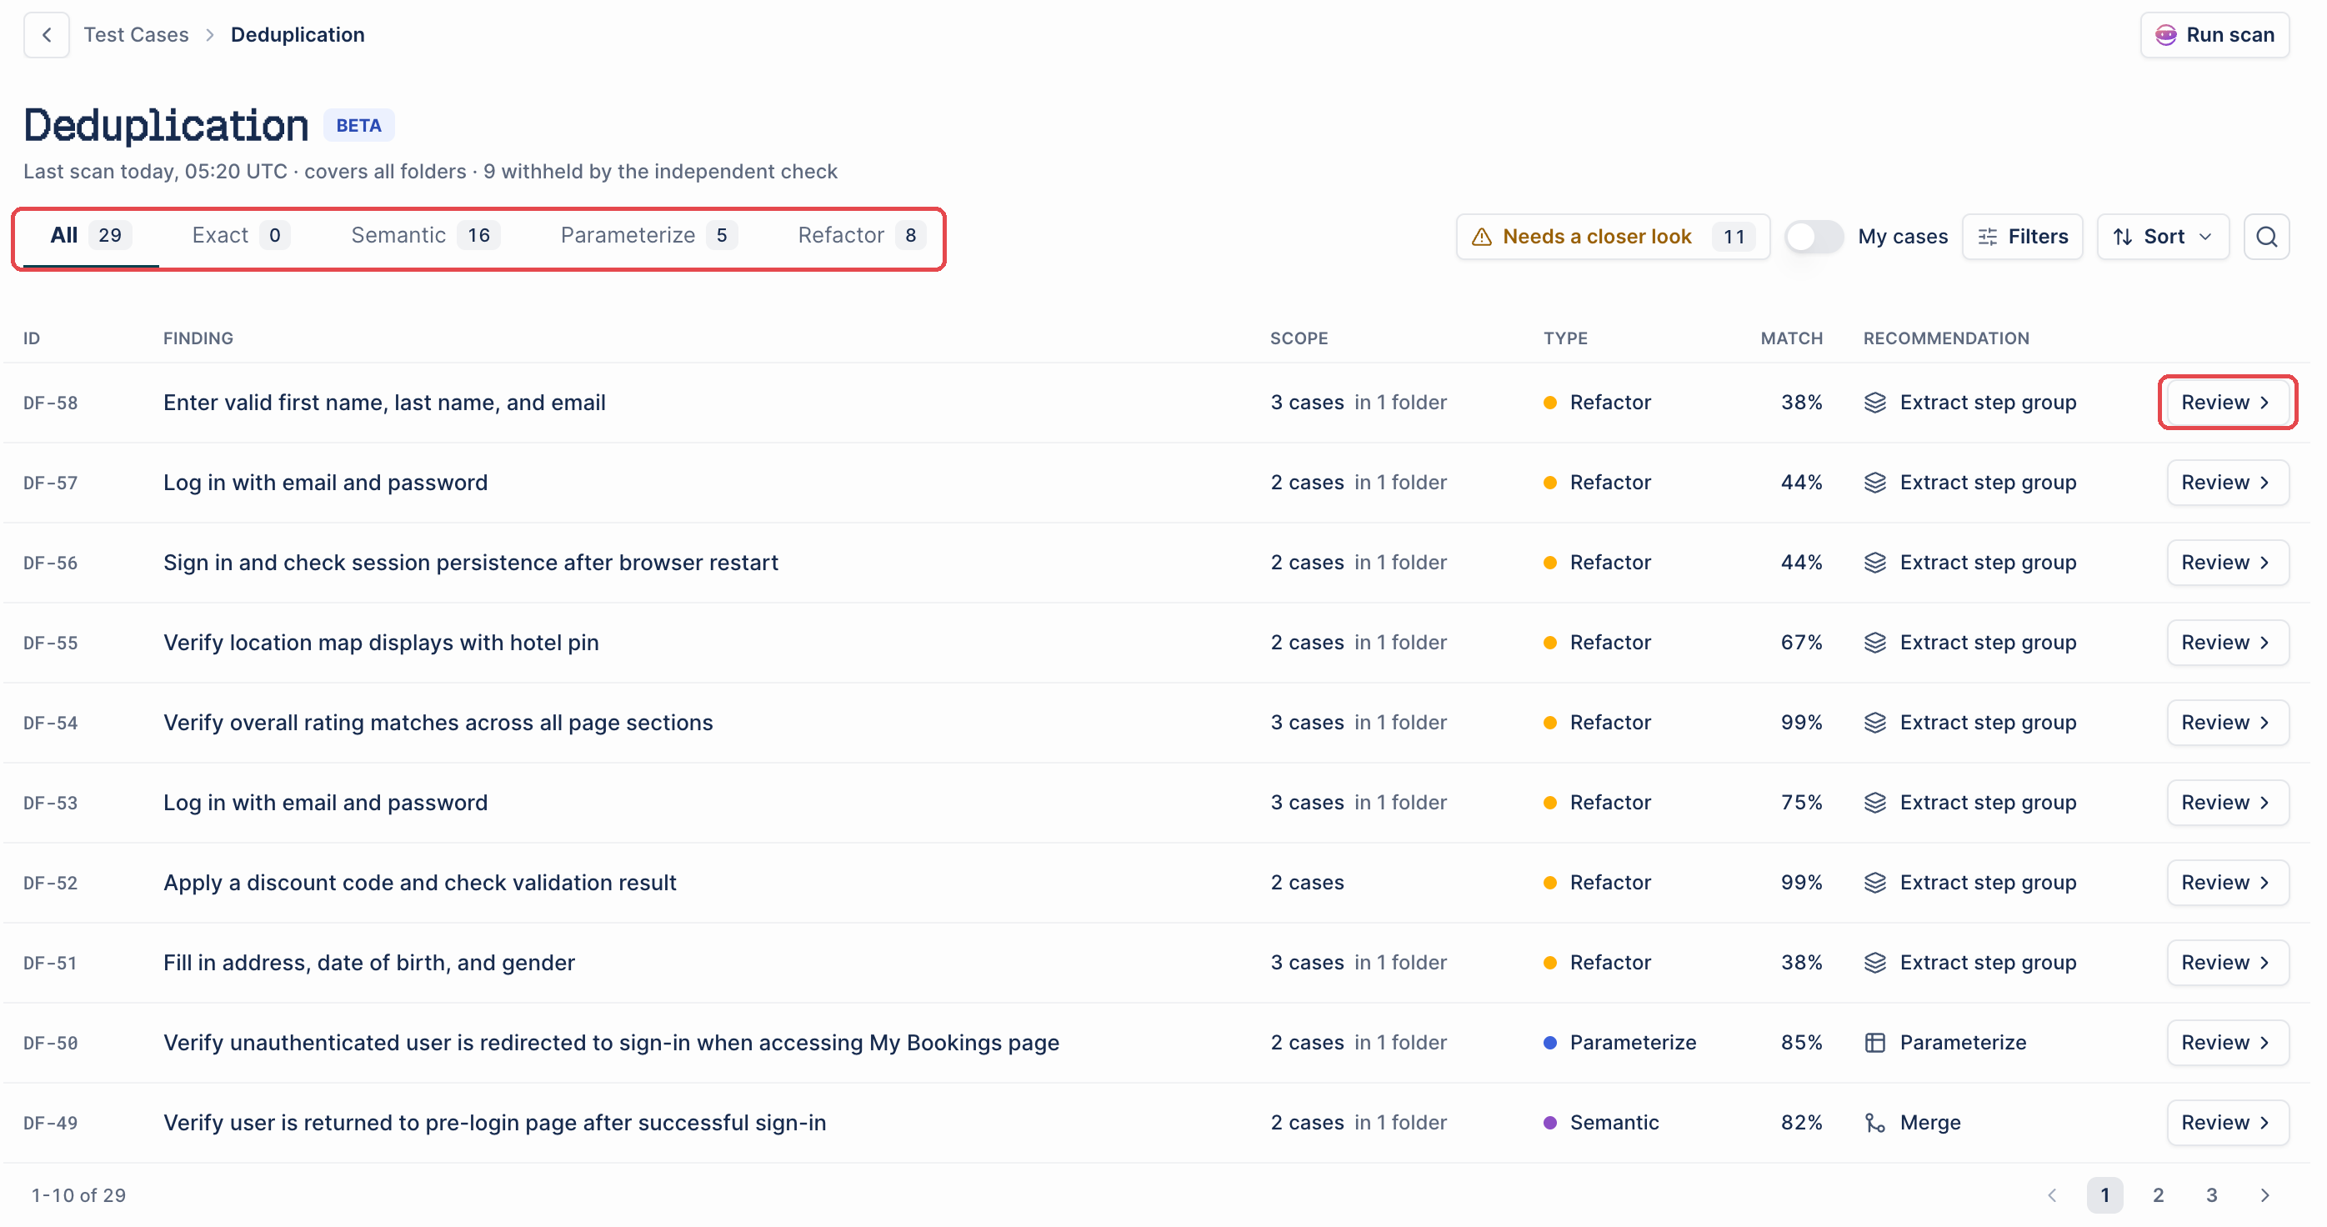Click the Merge branch icon for DF-49
The width and height of the screenshot is (2327, 1227).
click(1874, 1122)
